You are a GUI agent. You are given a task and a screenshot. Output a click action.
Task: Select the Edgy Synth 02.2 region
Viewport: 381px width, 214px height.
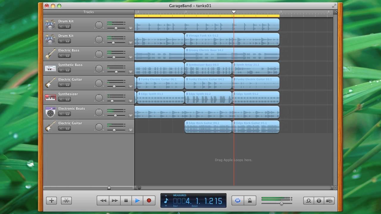[x=208, y=97]
